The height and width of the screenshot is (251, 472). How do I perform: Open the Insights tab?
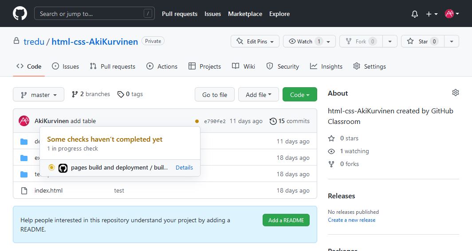pos(326,66)
